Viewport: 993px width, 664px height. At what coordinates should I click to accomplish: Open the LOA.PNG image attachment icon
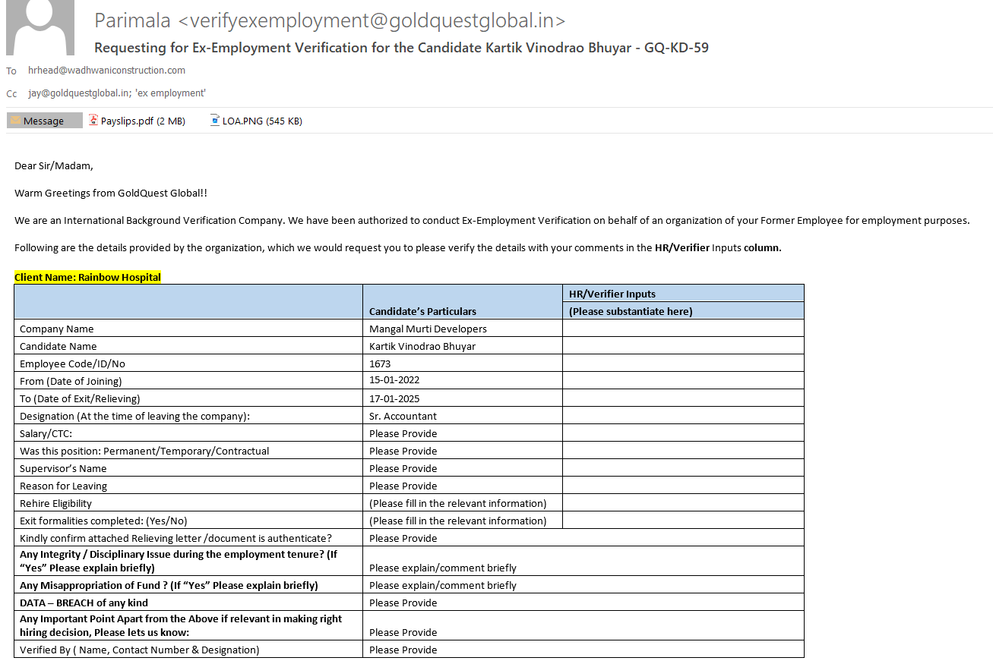click(216, 121)
